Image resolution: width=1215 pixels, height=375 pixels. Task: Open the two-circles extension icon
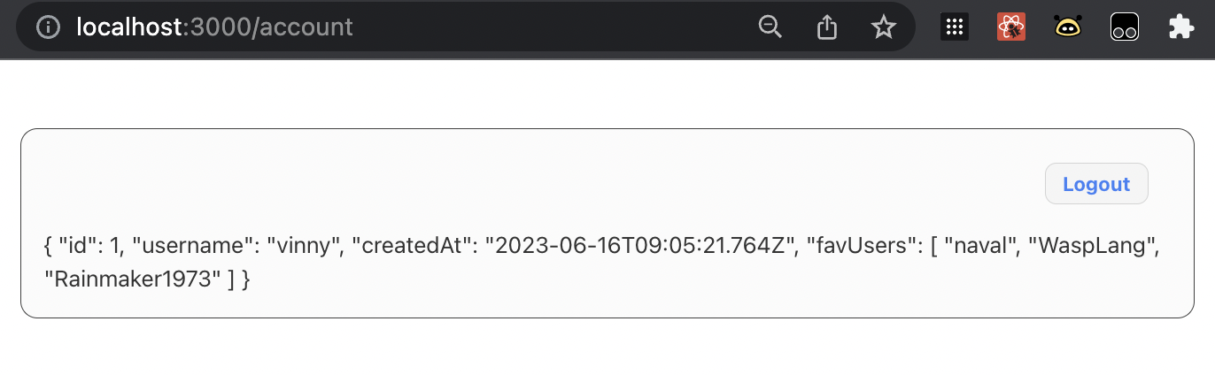(x=1124, y=27)
